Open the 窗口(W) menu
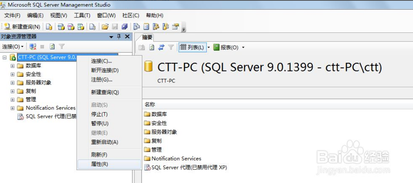 point(106,16)
